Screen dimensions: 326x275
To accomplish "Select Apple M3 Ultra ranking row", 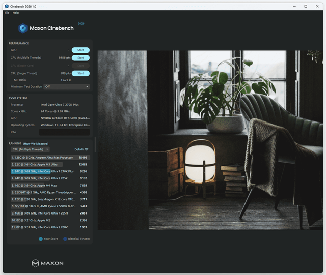I will point(50,164).
